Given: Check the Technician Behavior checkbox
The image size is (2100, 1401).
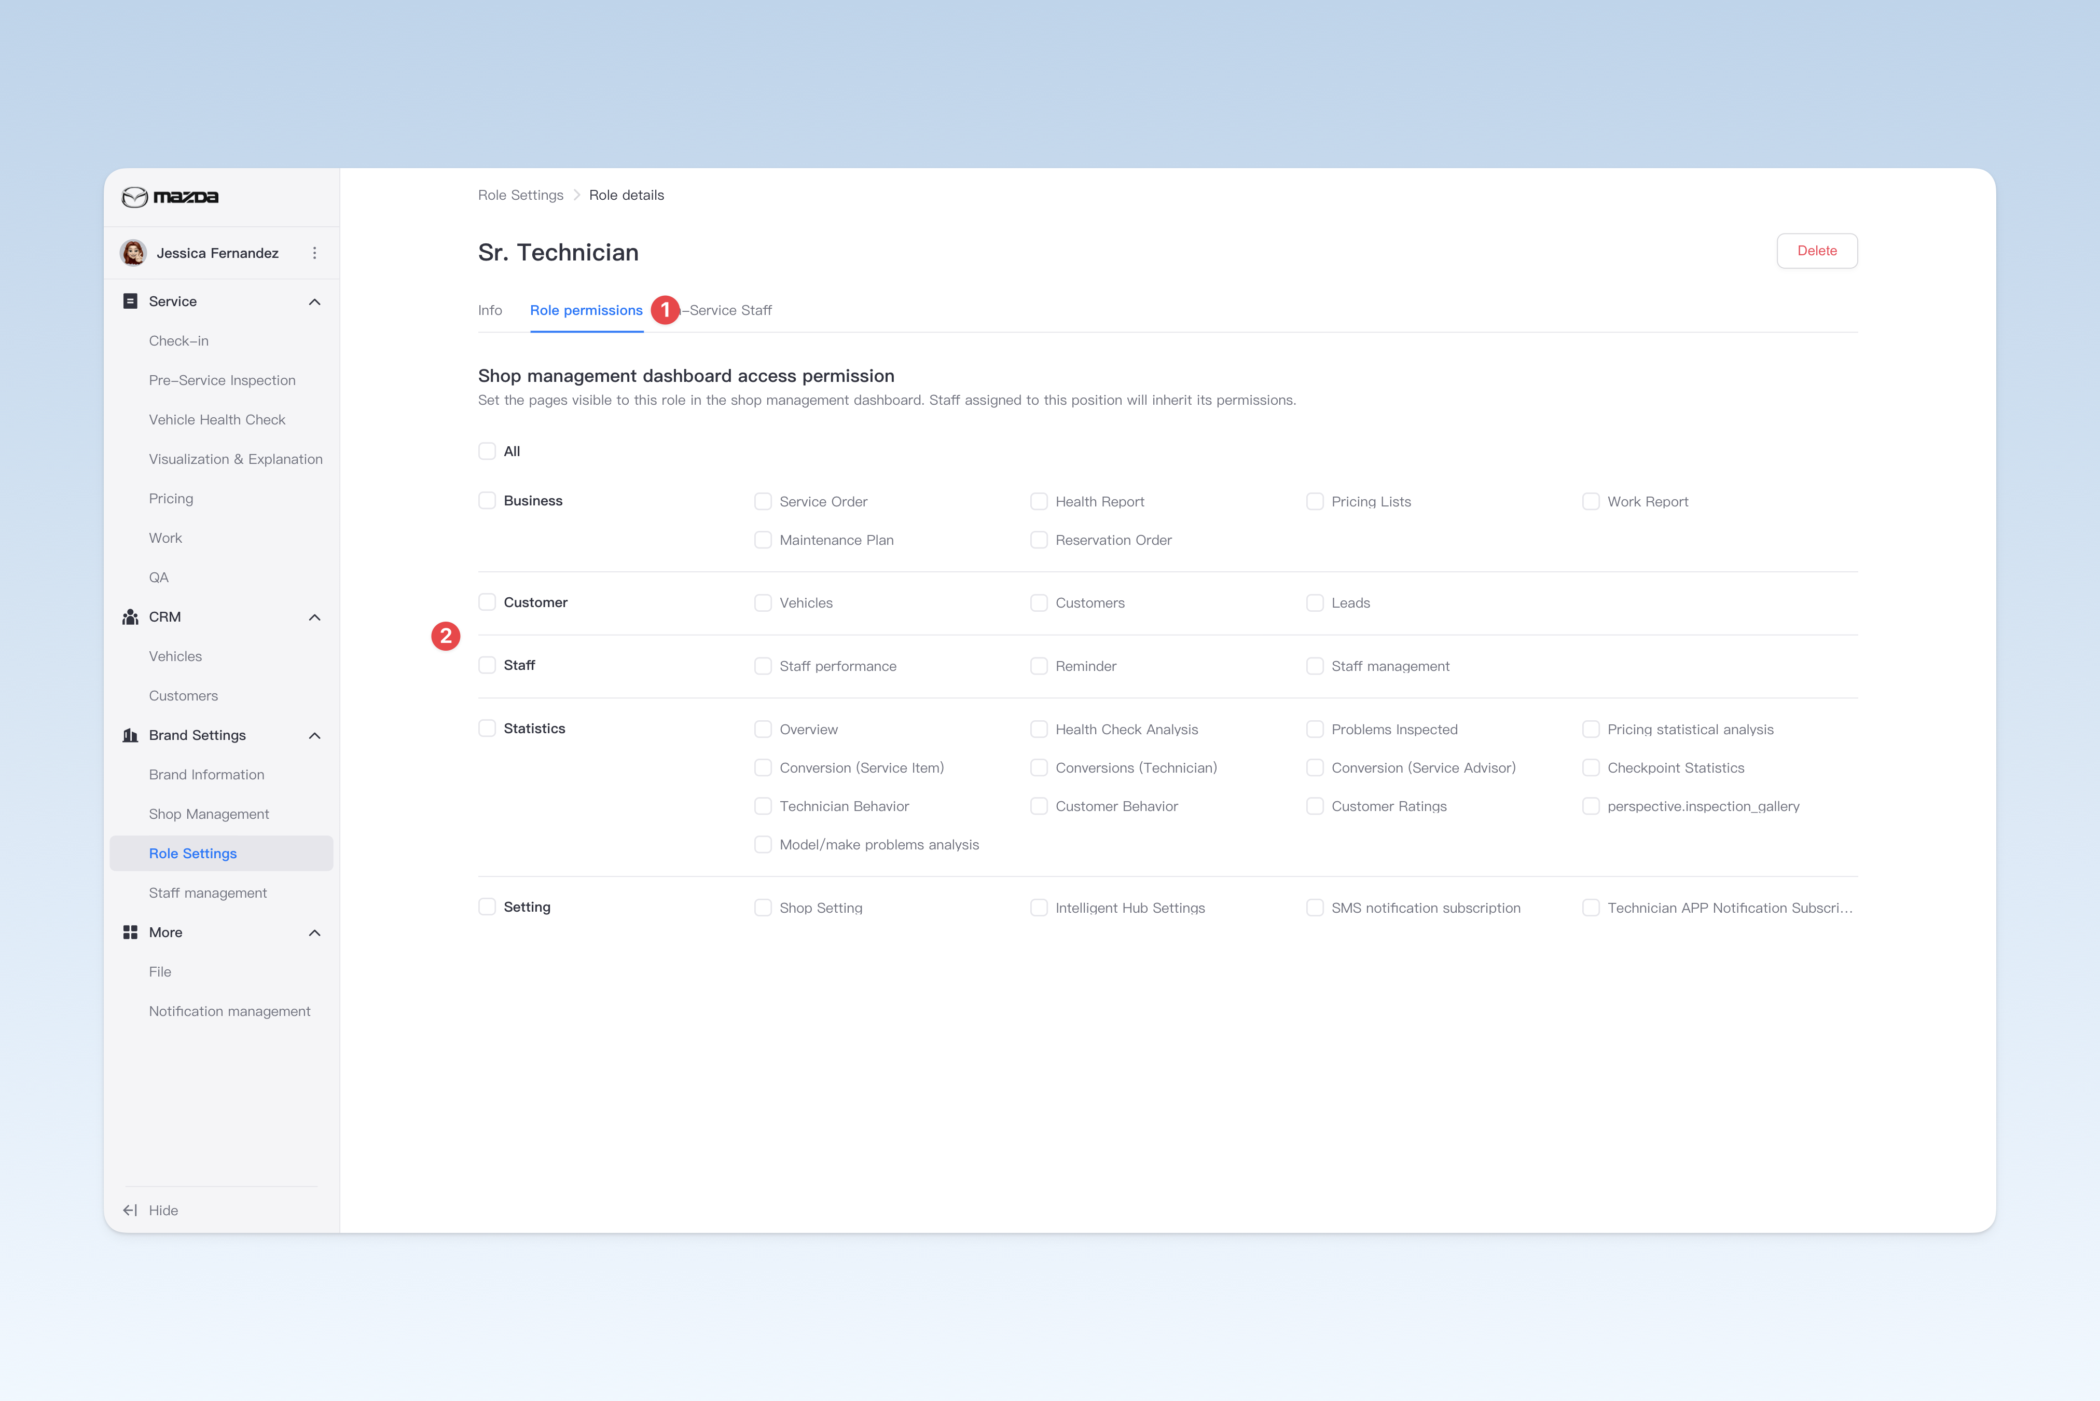Looking at the screenshot, I should tap(763, 806).
